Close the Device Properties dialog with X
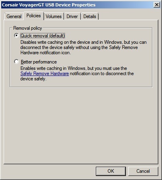Image resolution: width=162 pixels, height=180 pixels. pos(156,5)
